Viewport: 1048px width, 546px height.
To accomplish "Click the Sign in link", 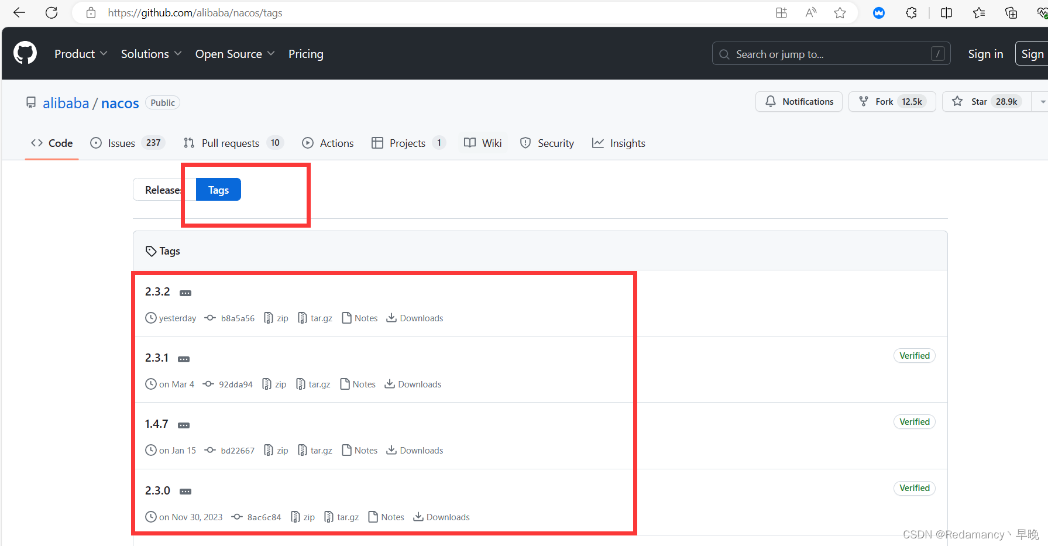I will 985,54.
